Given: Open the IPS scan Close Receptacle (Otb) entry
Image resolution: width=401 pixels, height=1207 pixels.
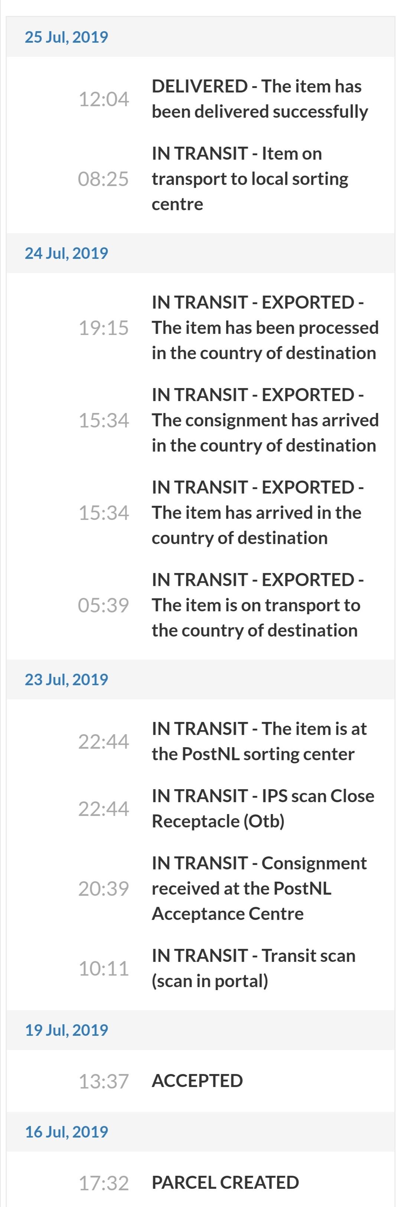Looking at the screenshot, I should point(200,808).
